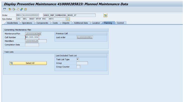Open the system status info icon

pyautogui.click(x=68, y=19)
